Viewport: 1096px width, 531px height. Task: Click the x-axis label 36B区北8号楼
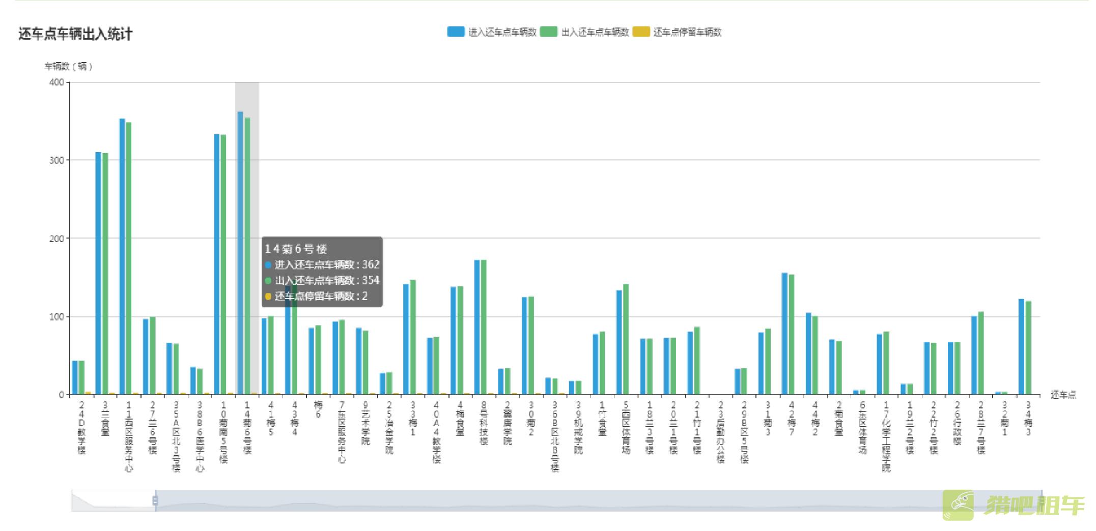pos(555,436)
